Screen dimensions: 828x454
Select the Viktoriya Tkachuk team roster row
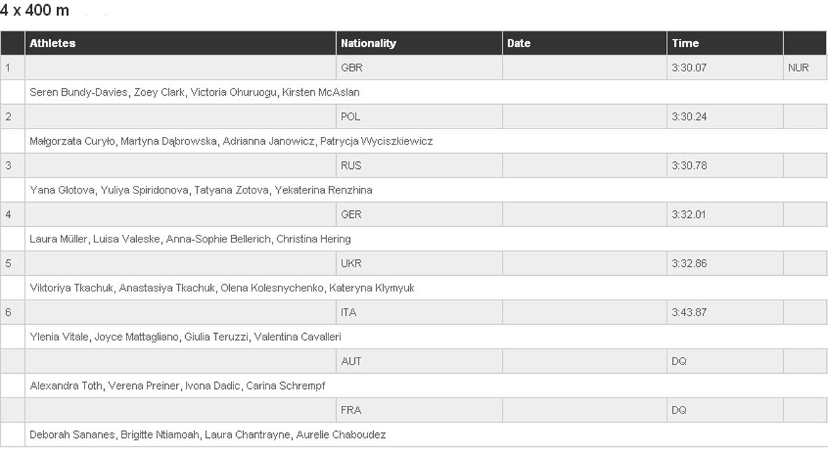(x=426, y=288)
